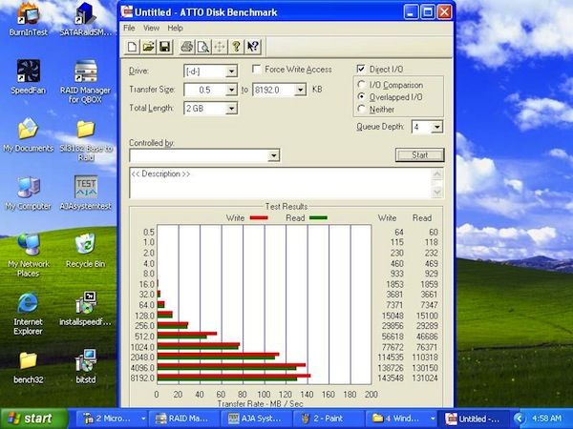The image size is (573, 429).
Task: Click description scrollbar down arrow
Action: pos(437,193)
